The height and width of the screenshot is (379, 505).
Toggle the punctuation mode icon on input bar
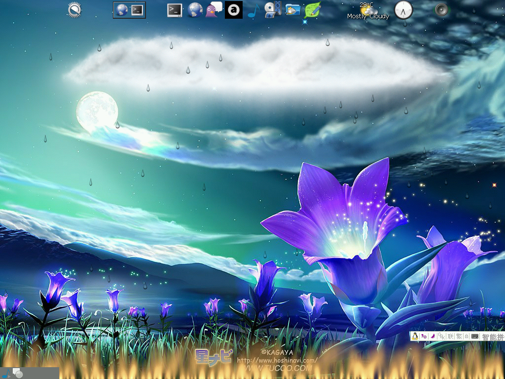tap(424, 336)
